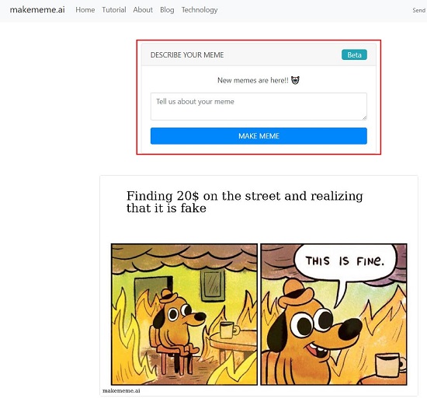The image size is (427, 402).
Task: Click the THIS IS FINE speech bubble
Action: tap(345, 261)
